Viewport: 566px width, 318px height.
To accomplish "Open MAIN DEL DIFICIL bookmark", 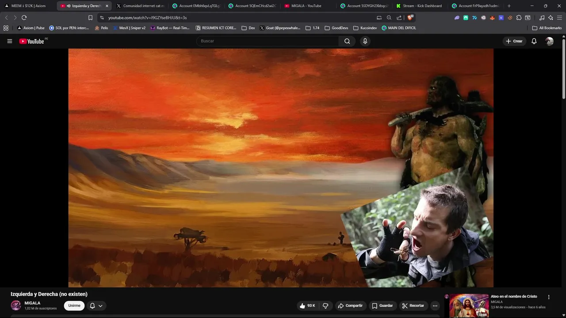I will 399,28.
